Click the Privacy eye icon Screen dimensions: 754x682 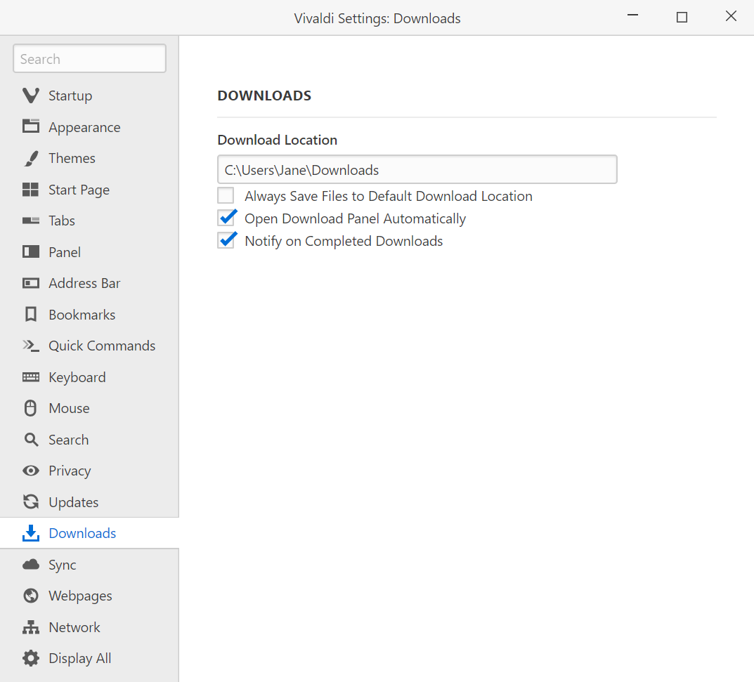click(31, 471)
